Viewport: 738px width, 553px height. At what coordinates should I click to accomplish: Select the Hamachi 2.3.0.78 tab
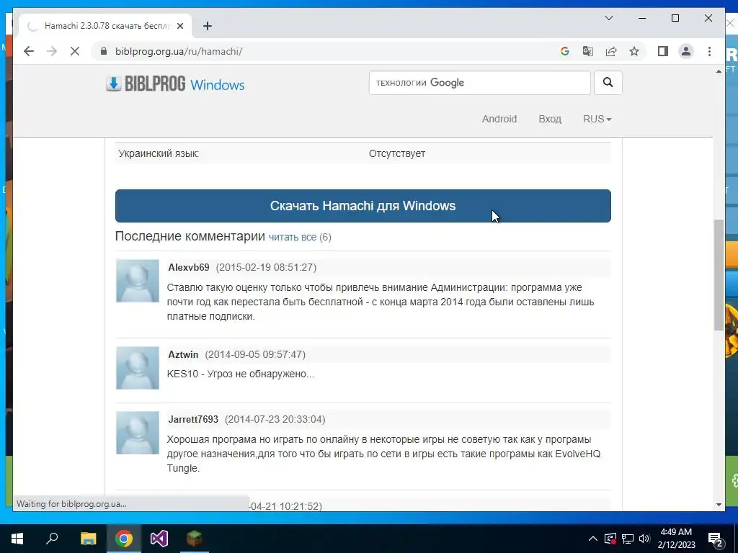pyautogui.click(x=105, y=26)
